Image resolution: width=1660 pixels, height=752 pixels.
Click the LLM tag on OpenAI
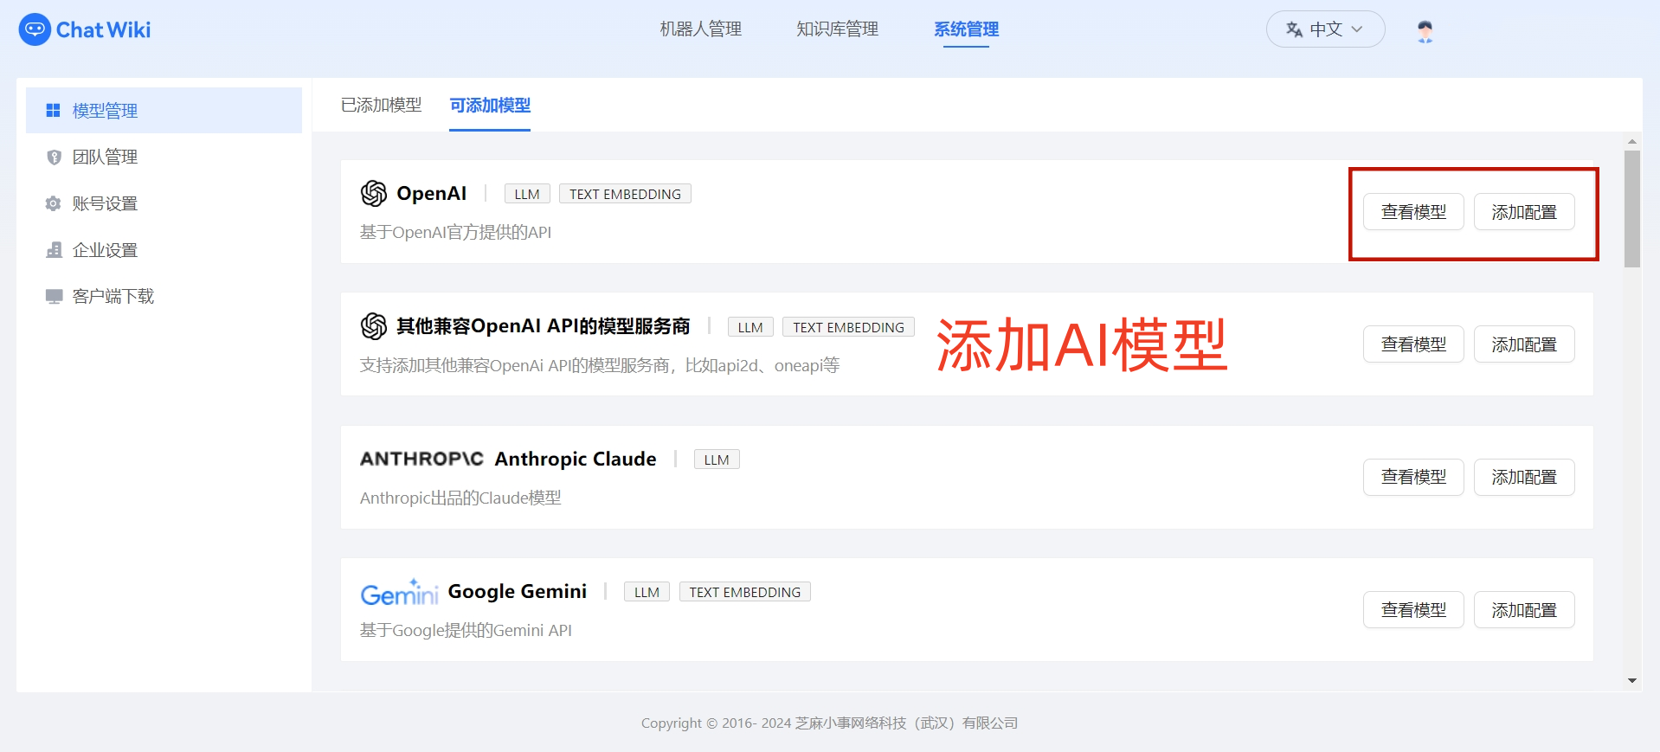click(527, 194)
